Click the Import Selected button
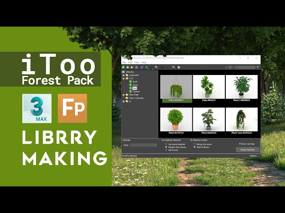Image resolution: width=285 pixels, height=213 pixels. [x=248, y=150]
